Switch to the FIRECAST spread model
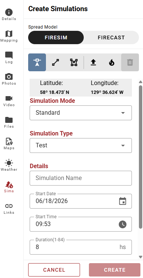 111,37
